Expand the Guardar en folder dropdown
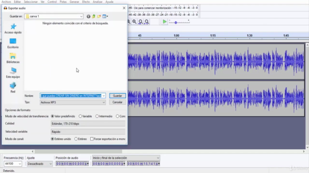Screen dimensions: 309x173 coord(81,16)
